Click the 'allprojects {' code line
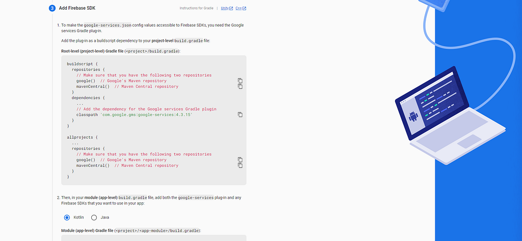The image size is (522, 241). pyautogui.click(x=82, y=137)
